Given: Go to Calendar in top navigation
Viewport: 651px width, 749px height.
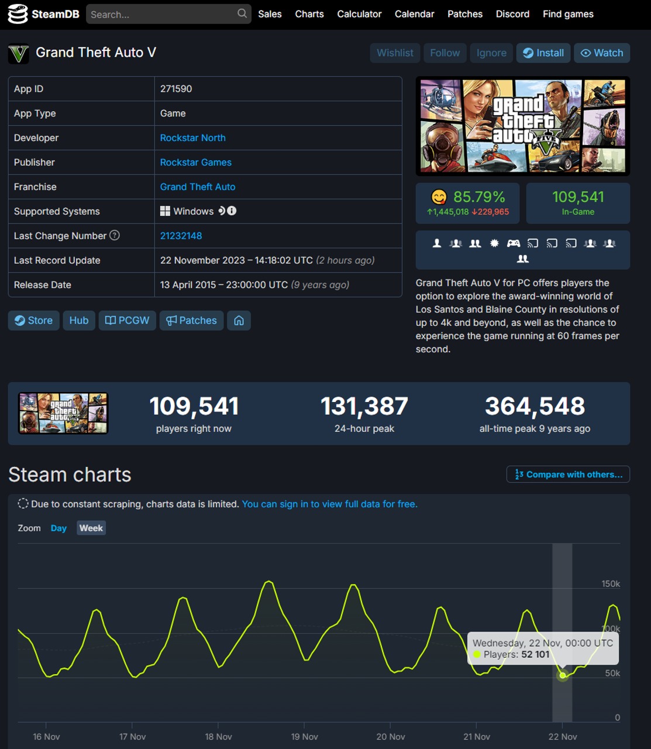Looking at the screenshot, I should coord(414,14).
